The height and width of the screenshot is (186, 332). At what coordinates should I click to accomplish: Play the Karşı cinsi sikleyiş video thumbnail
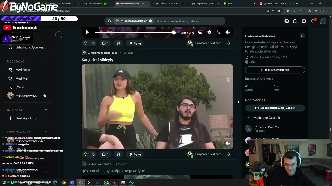157,106
